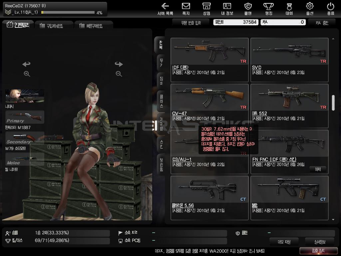341x256 pixels.
Task: Click the inventory scrollbar down arrow
Action: [333, 220]
